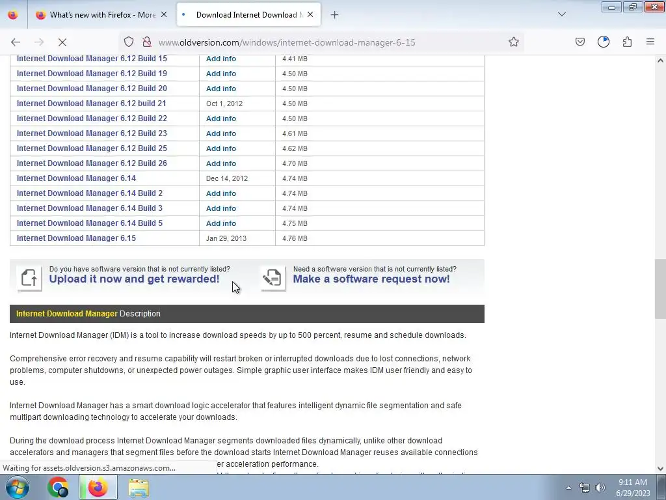Open Internet Download Manager 6.12 Build 26
Image resolution: width=666 pixels, height=500 pixels.
(x=92, y=163)
